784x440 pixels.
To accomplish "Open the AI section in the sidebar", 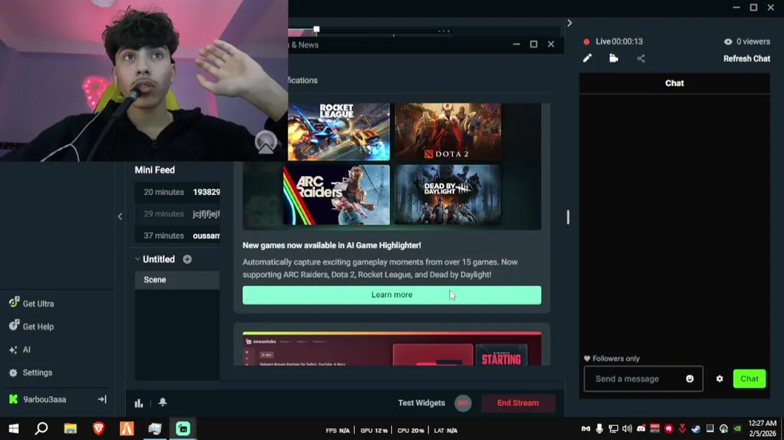I will (x=20, y=350).
